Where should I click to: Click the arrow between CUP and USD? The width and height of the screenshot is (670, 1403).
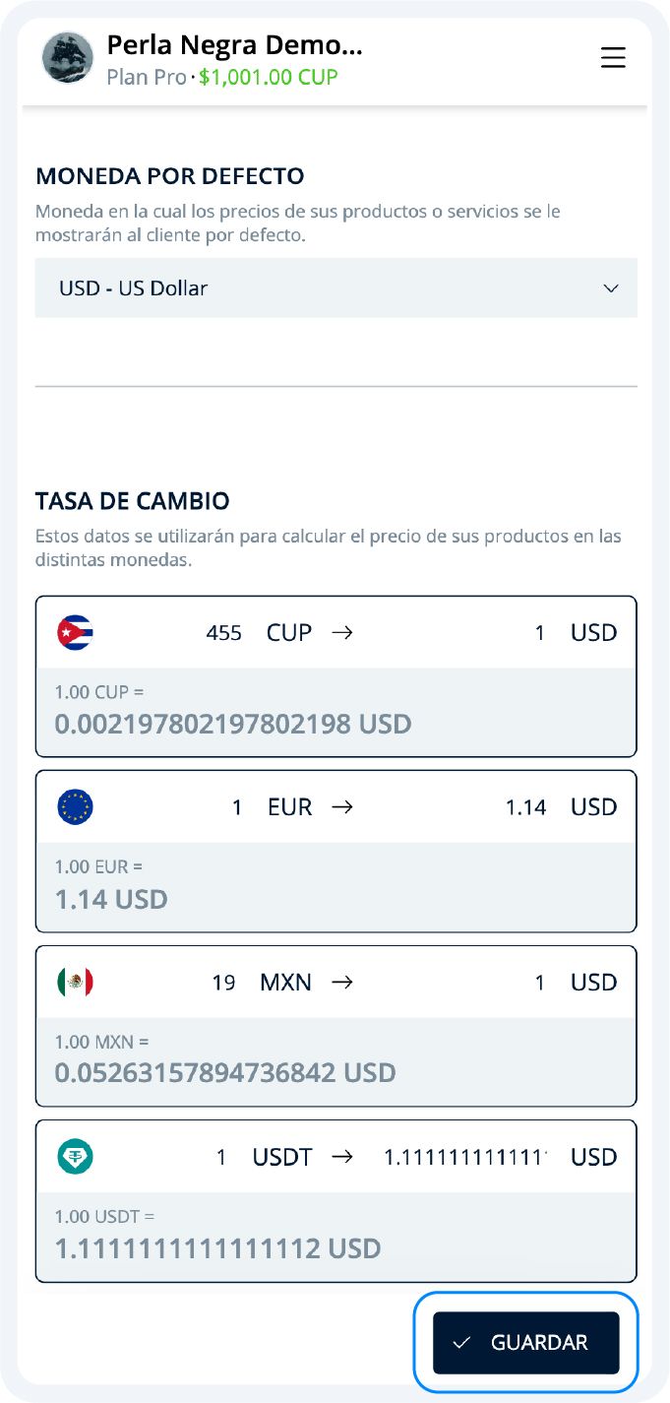[x=343, y=632]
